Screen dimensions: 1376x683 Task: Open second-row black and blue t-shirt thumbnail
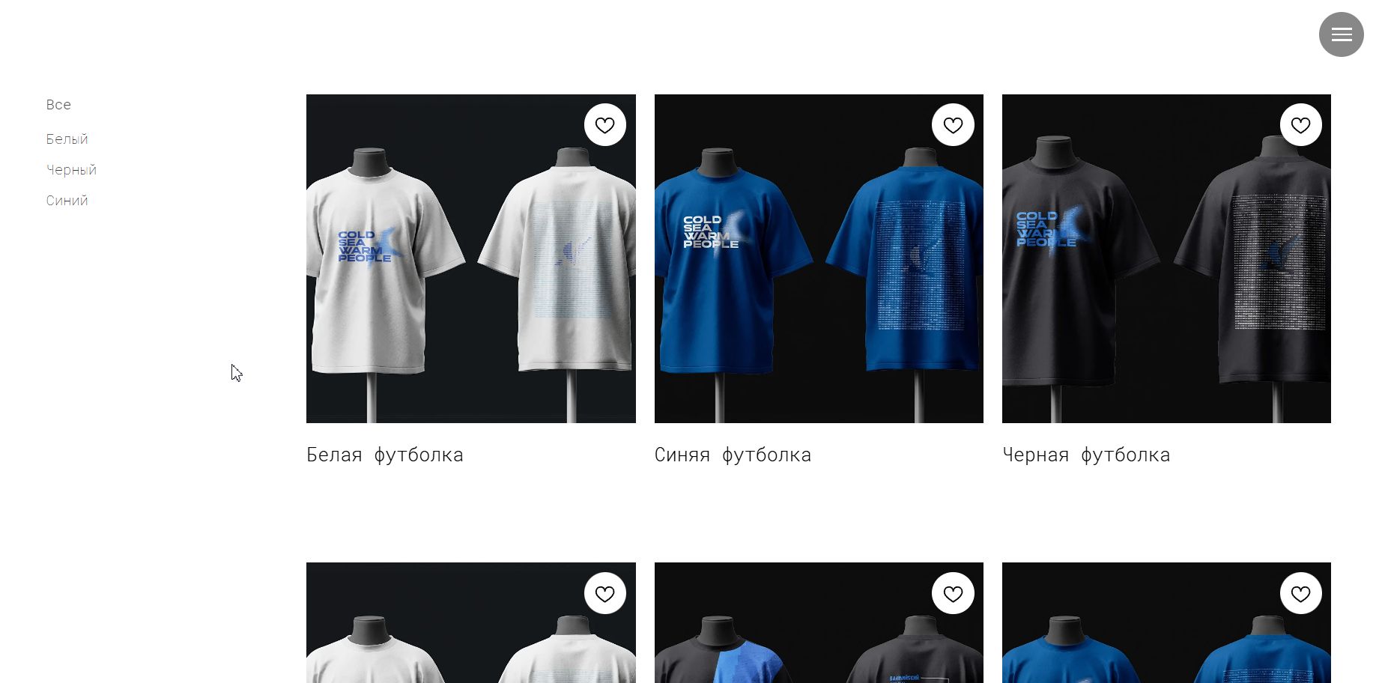(x=819, y=623)
